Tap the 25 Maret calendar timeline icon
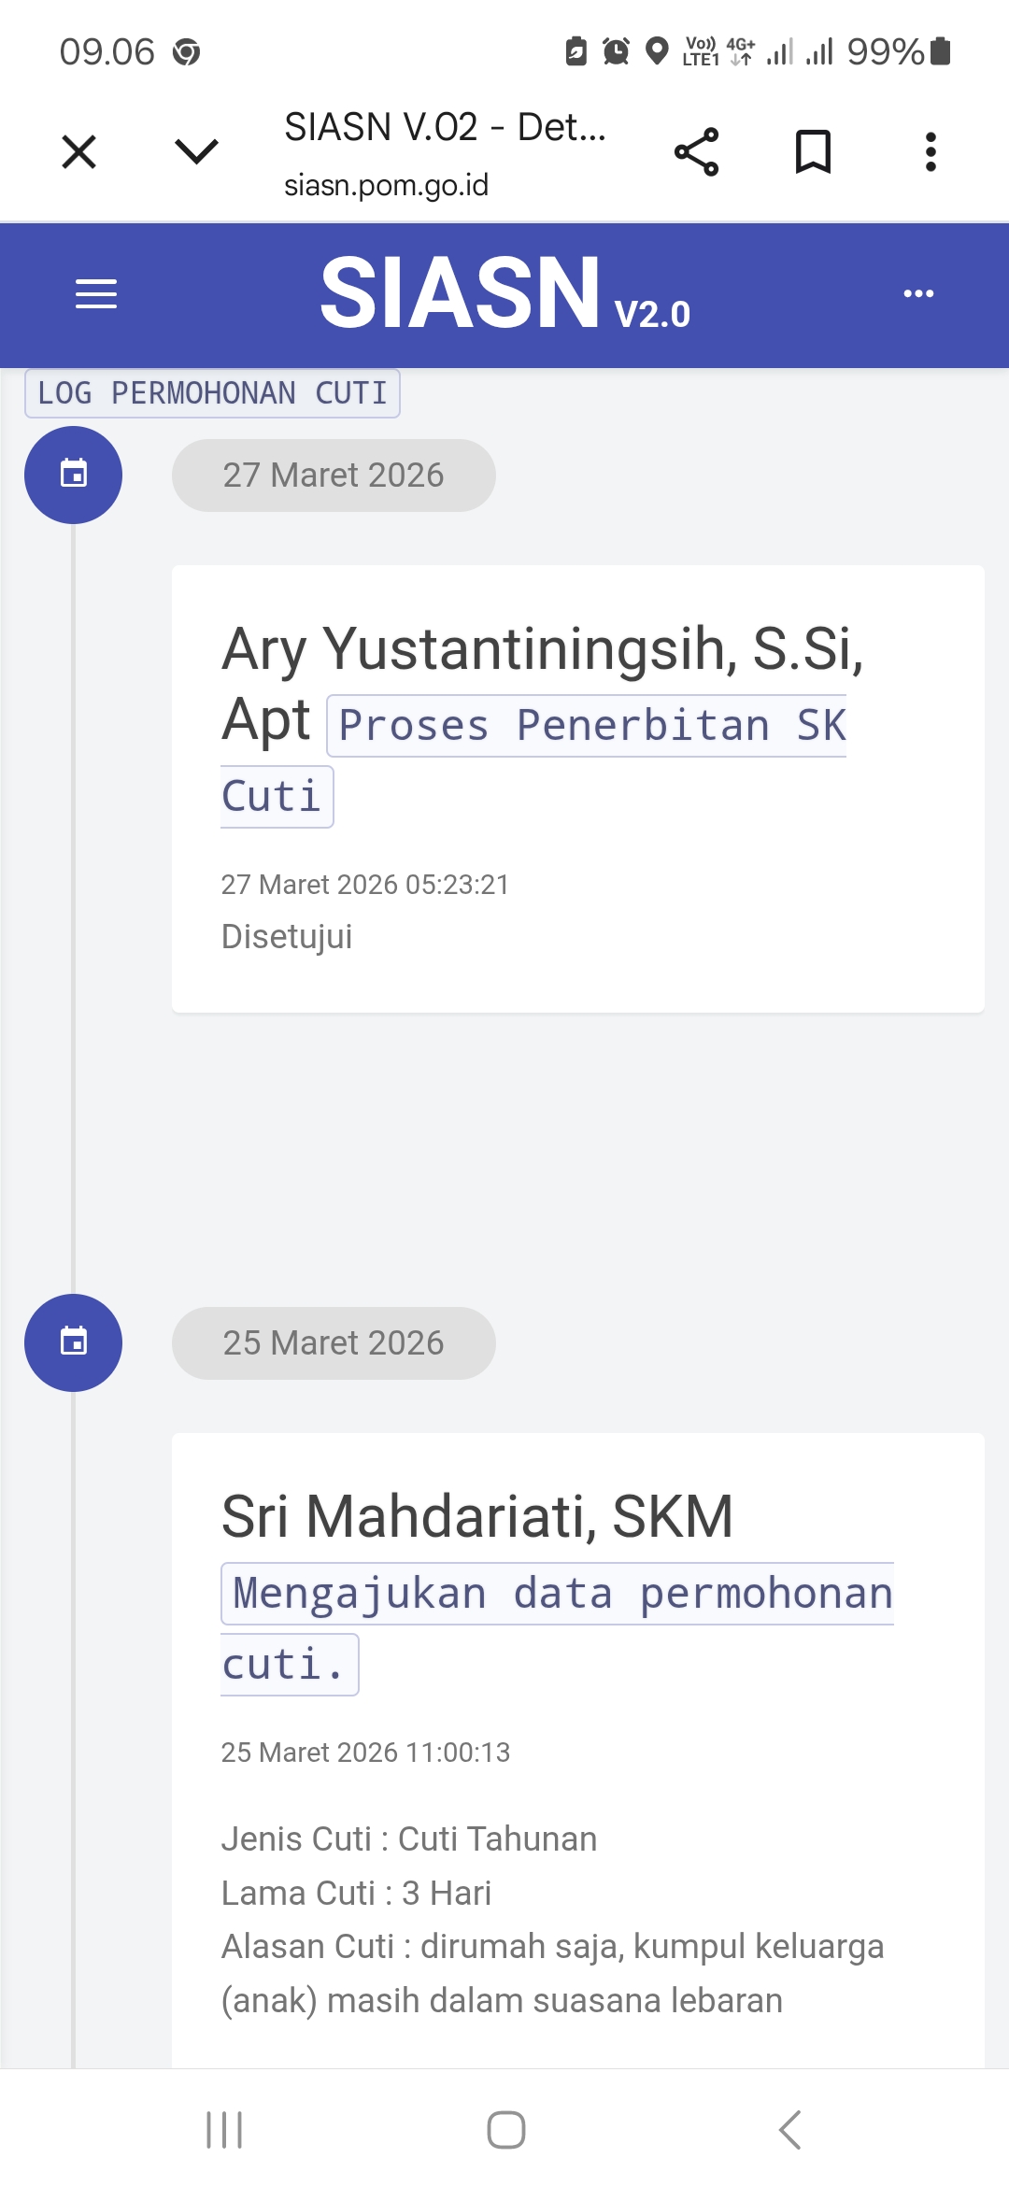Image resolution: width=1009 pixels, height=2186 pixels. click(73, 1342)
